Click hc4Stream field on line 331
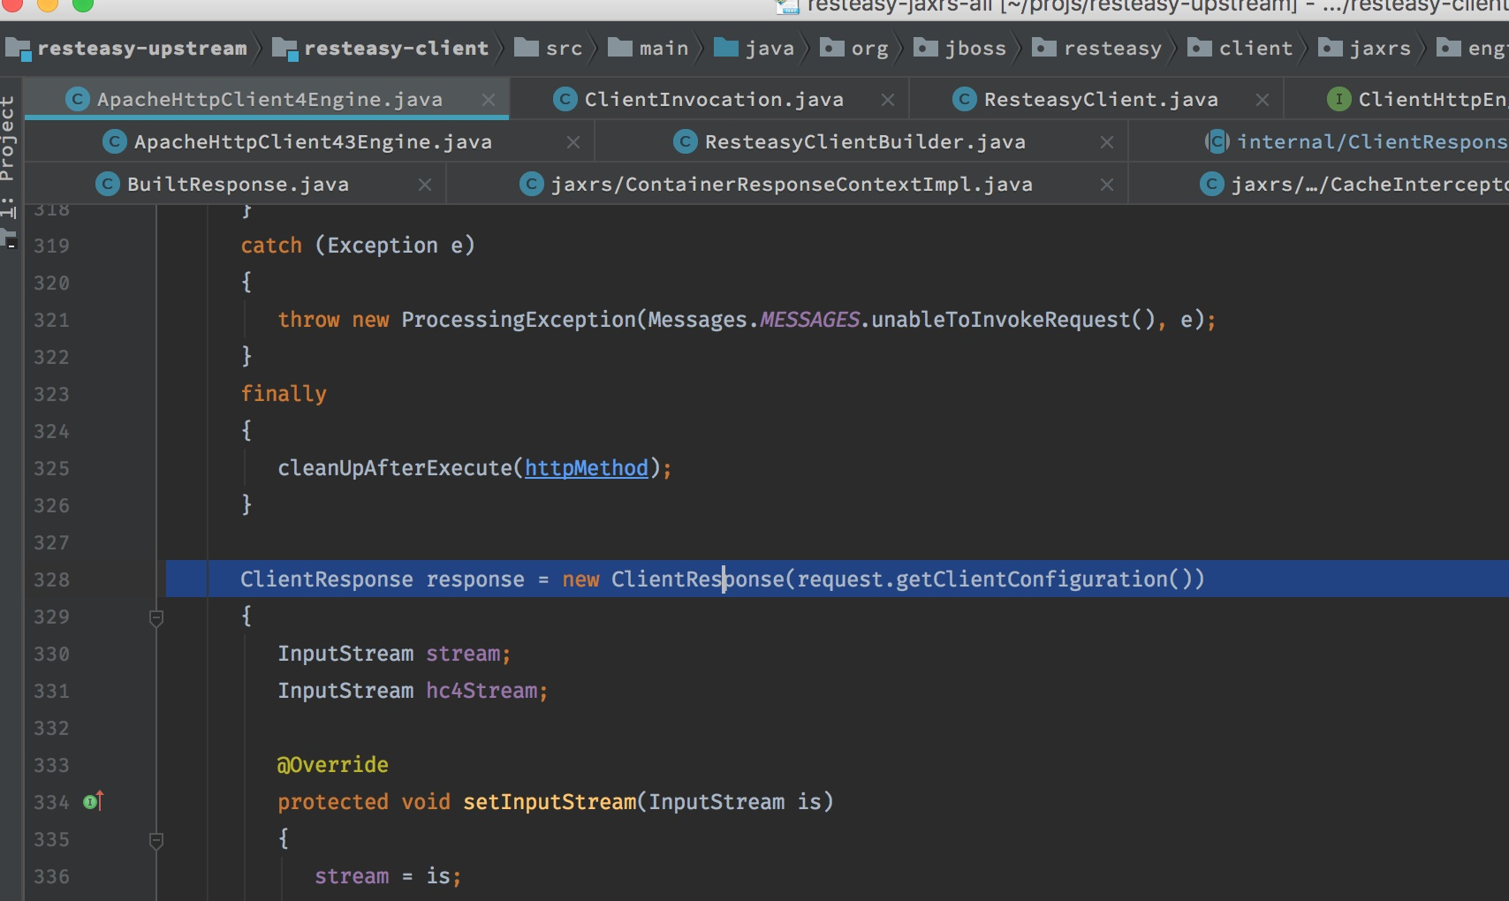Viewport: 1509px width, 901px height. point(482,691)
